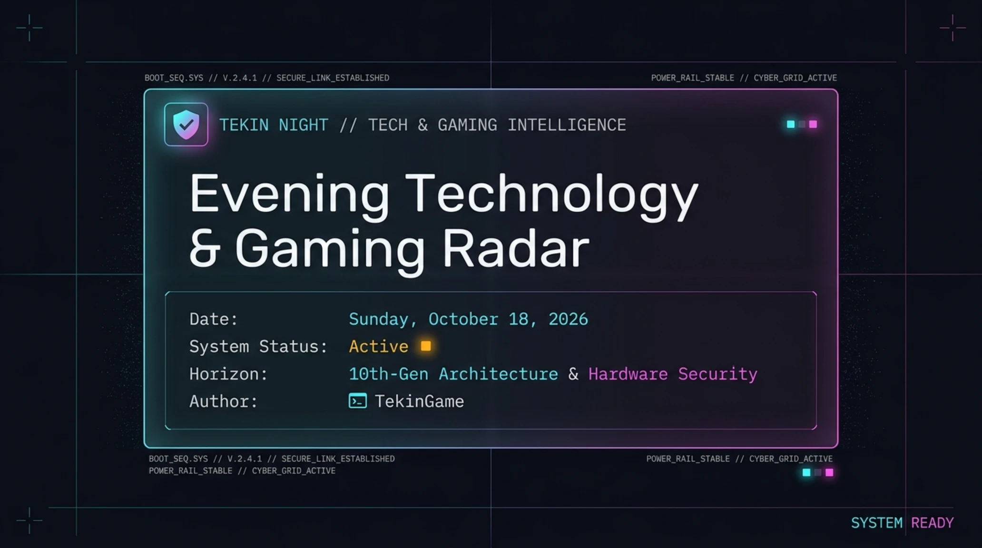Click the 'TekinGame' author name

pyautogui.click(x=419, y=401)
